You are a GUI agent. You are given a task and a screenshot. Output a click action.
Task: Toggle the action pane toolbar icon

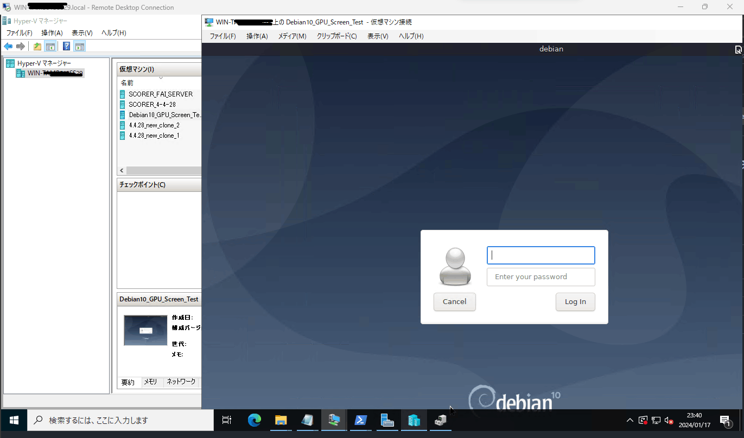pyautogui.click(x=79, y=47)
